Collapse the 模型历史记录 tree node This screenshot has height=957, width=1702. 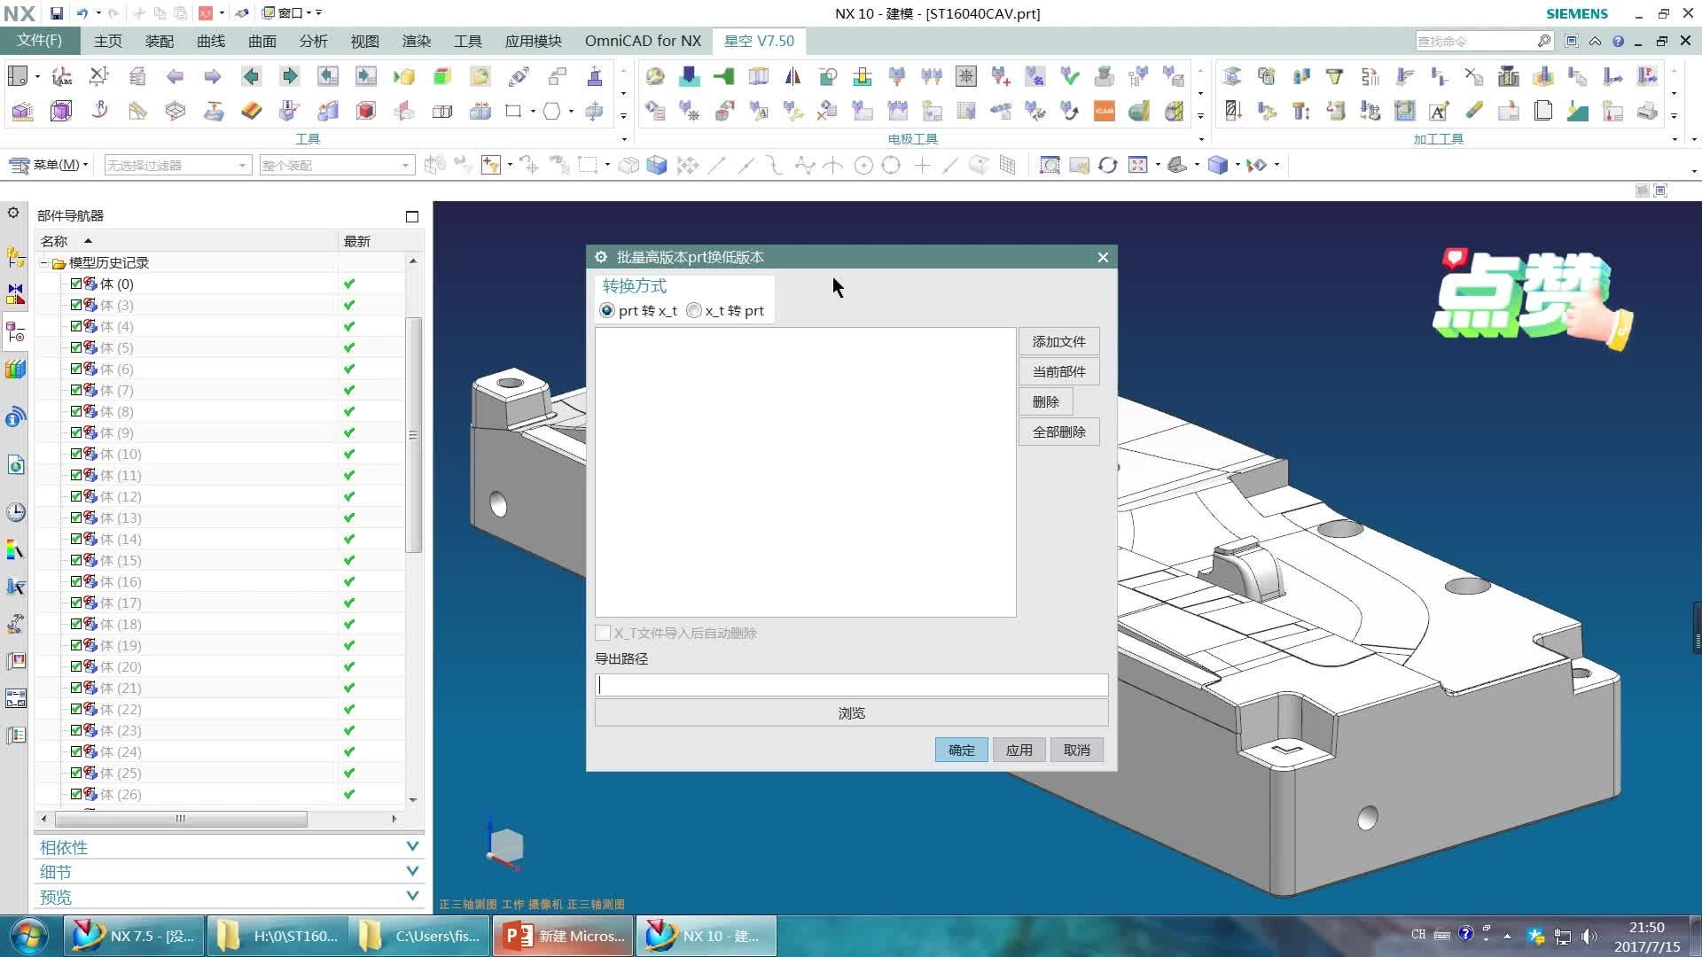[x=43, y=263]
